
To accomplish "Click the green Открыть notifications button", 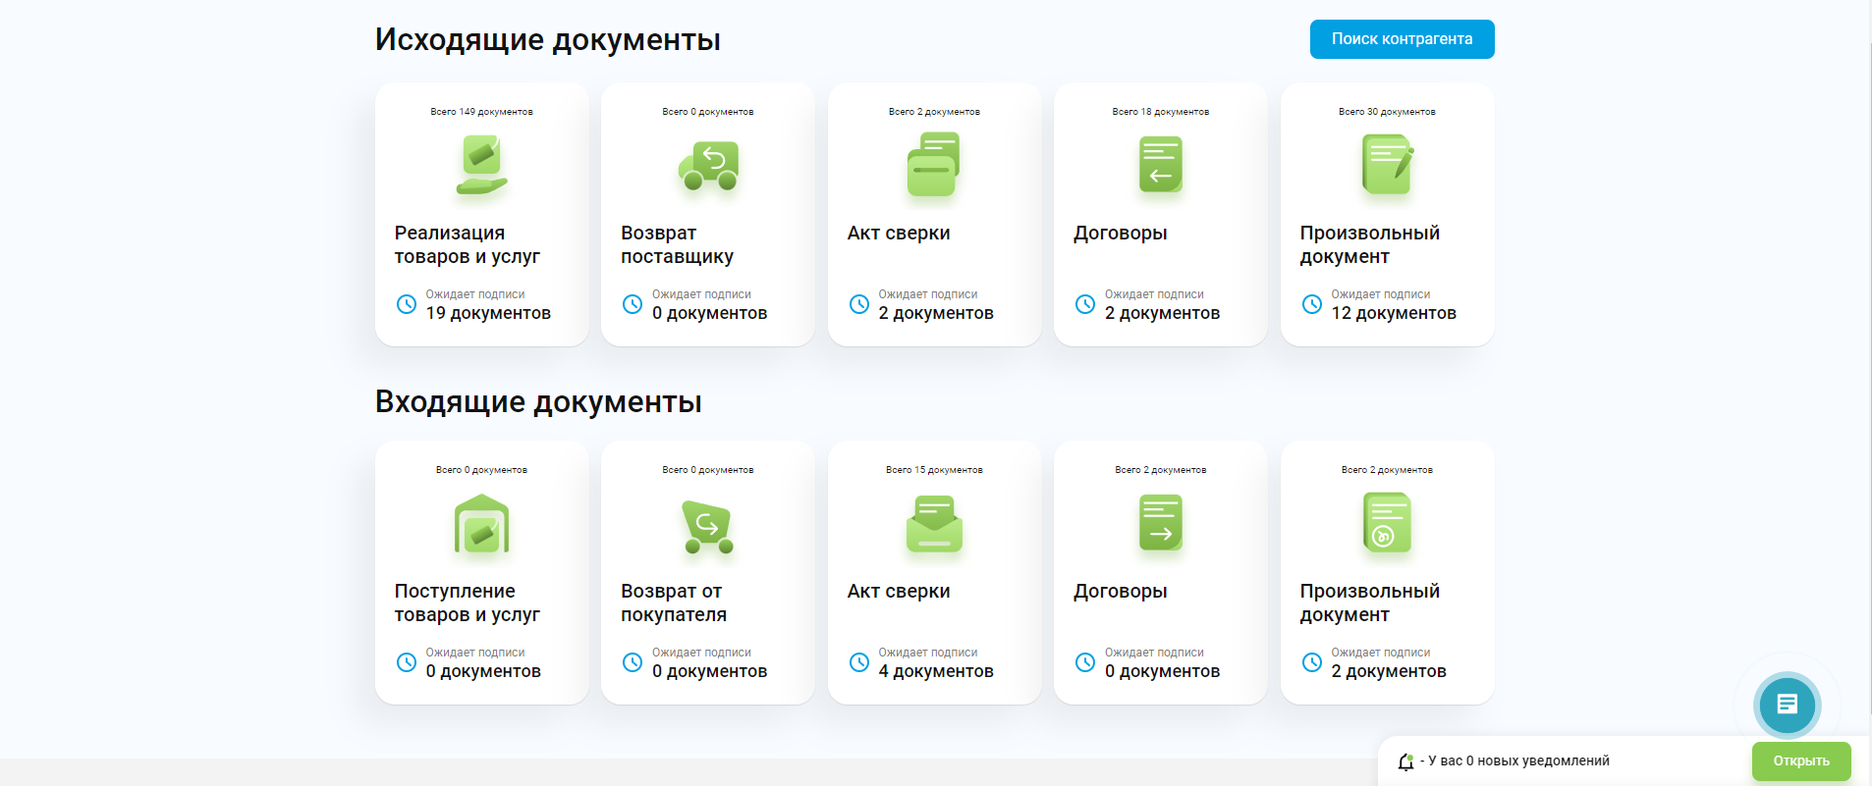I will pos(1800,761).
